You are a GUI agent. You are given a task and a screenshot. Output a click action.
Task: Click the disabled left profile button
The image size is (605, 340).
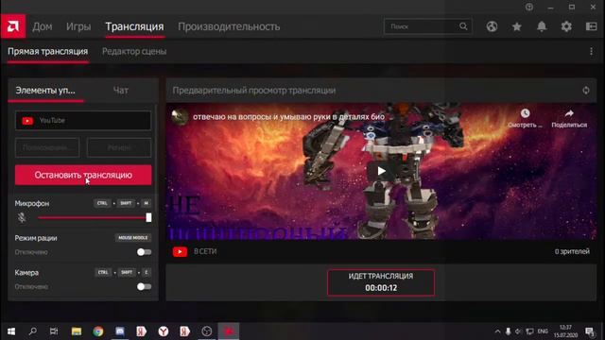[47, 147]
